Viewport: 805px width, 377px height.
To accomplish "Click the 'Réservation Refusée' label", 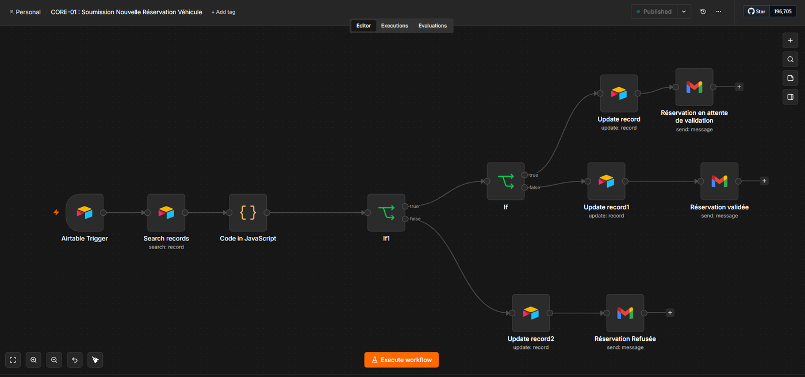I will (625, 339).
